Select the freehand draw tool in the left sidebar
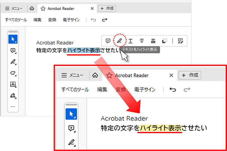The height and width of the screenshot is (151, 227). click(x=13, y=73)
